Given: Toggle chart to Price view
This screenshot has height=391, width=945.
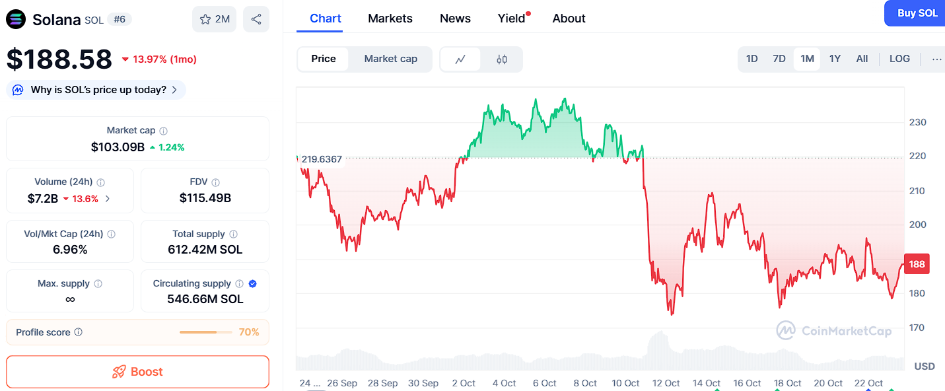Looking at the screenshot, I should (324, 59).
